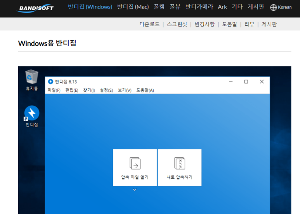
Task: Open the 보기(V) menu in Bandizip
Action: pyautogui.click(x=125, y=90)
